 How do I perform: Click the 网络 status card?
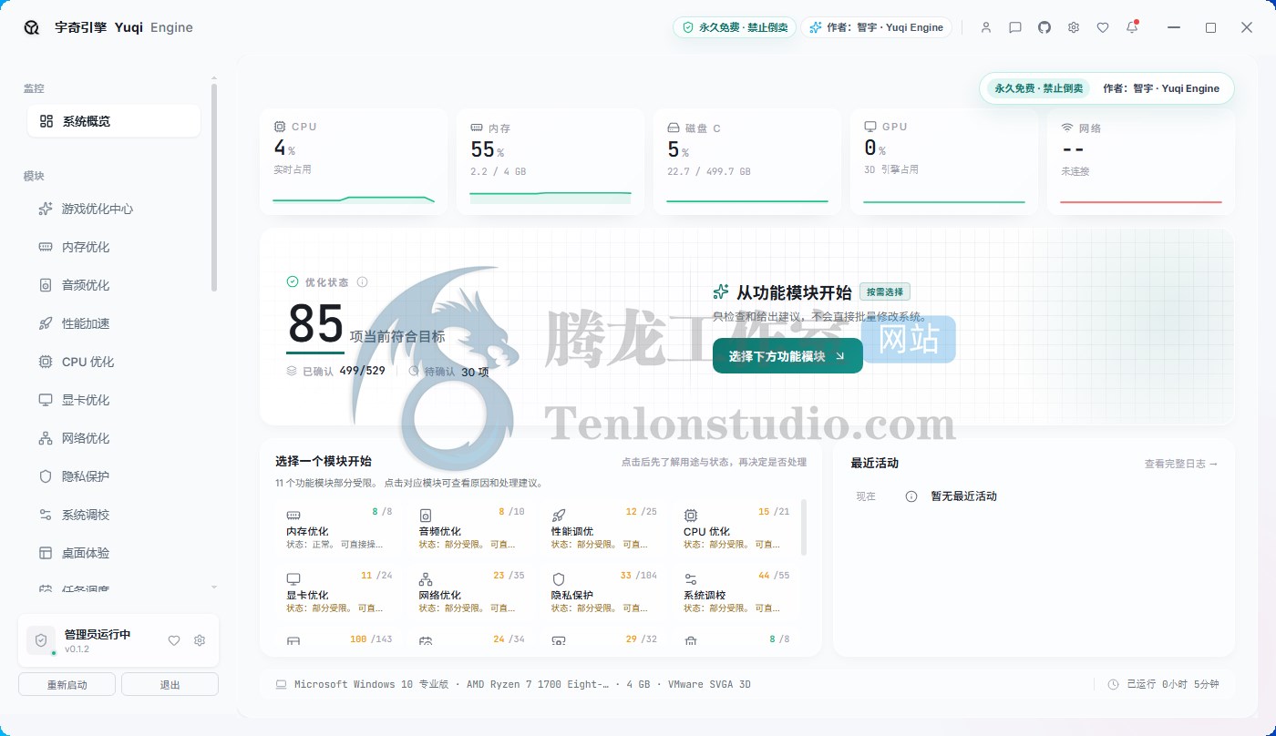pyautogui.click(x=1141, y=162)
